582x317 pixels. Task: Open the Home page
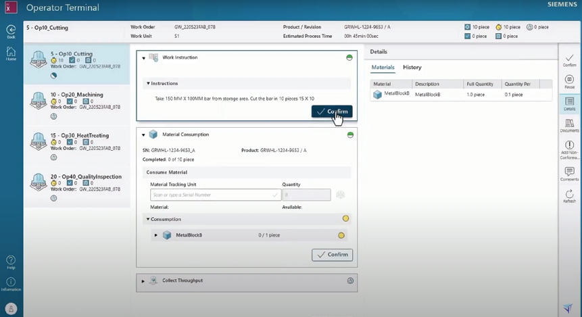(x=11, y=54)
